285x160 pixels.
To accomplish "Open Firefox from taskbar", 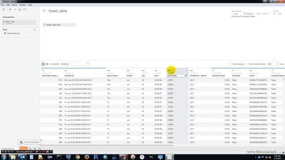I will tap(87, 157).
